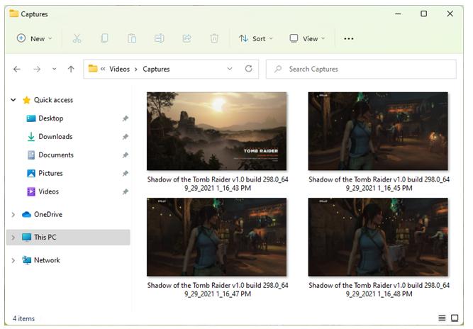
Task: Go up one folder level
Action: click(71, 69)
